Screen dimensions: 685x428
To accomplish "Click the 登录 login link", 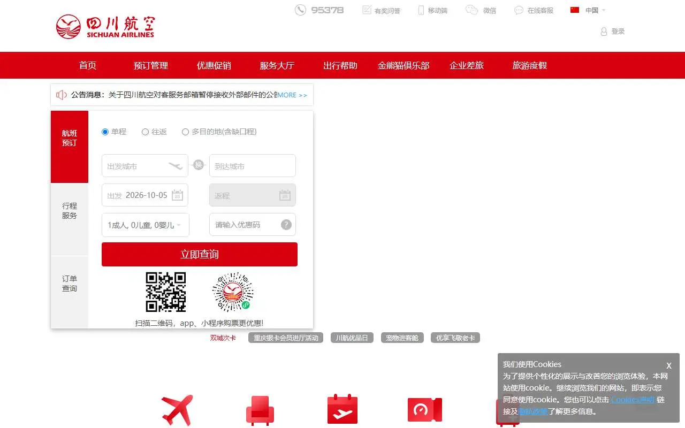I will click(618, 32).
